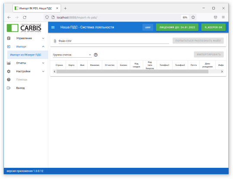
Task: Click the horizontal scrollbar right arrow in table
Action: 222,71
